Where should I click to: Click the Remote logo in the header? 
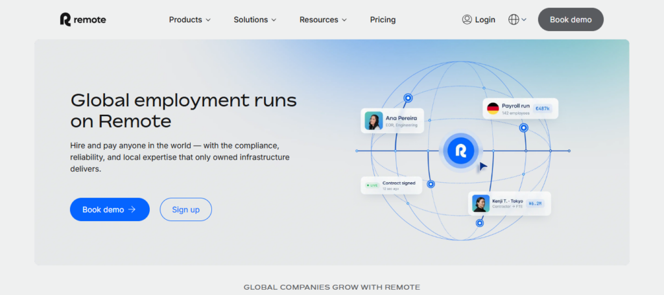(x=82, y=19)
